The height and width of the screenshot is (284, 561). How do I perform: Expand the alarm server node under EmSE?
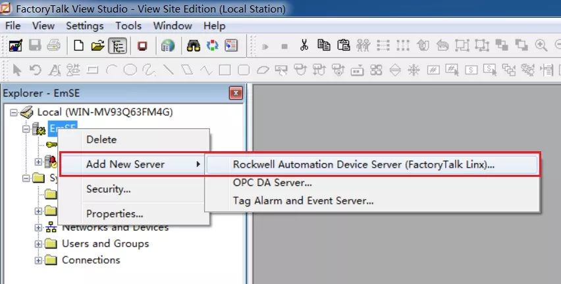tap(38, 162)
